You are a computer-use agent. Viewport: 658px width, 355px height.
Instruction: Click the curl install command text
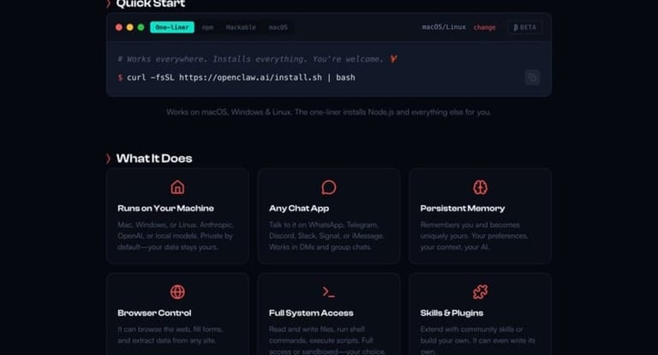pyautogui.click(x=241, y=78)
